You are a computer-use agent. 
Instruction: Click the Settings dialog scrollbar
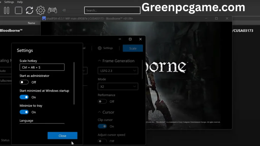pos(74,83)
